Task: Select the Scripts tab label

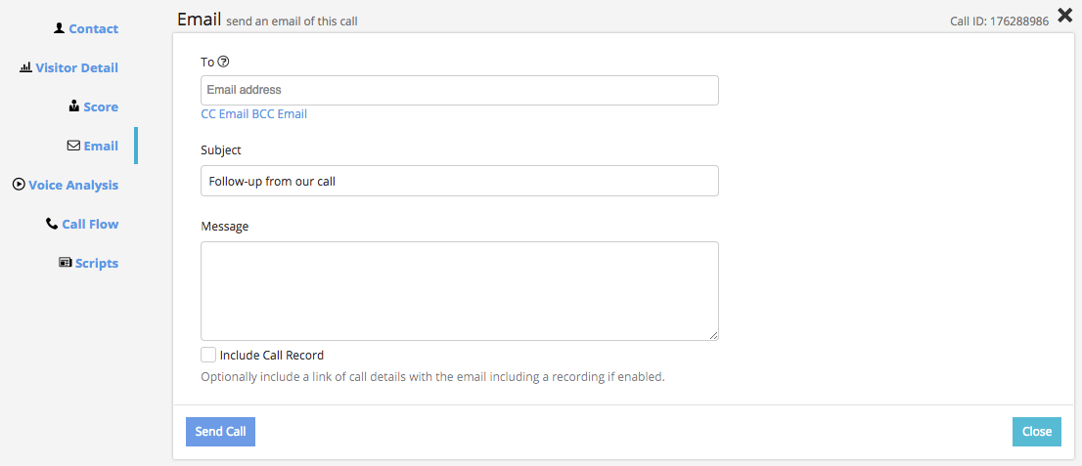Action: [x=97, y=263]
